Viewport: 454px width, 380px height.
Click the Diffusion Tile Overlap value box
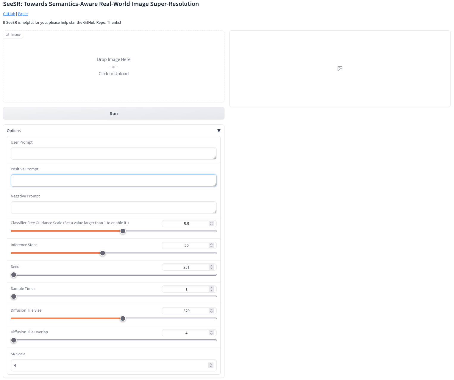coord(186,333)
